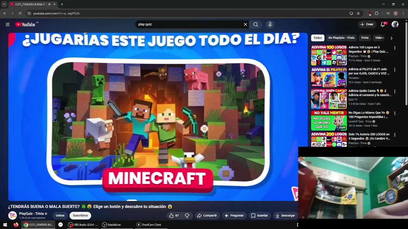
Task: Open YouTube notifications bell
Action: coord(383,24)
